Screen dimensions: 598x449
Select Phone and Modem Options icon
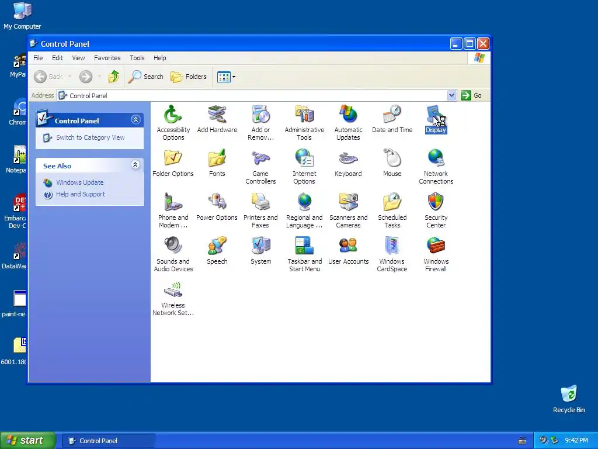[x=173, y=210]
